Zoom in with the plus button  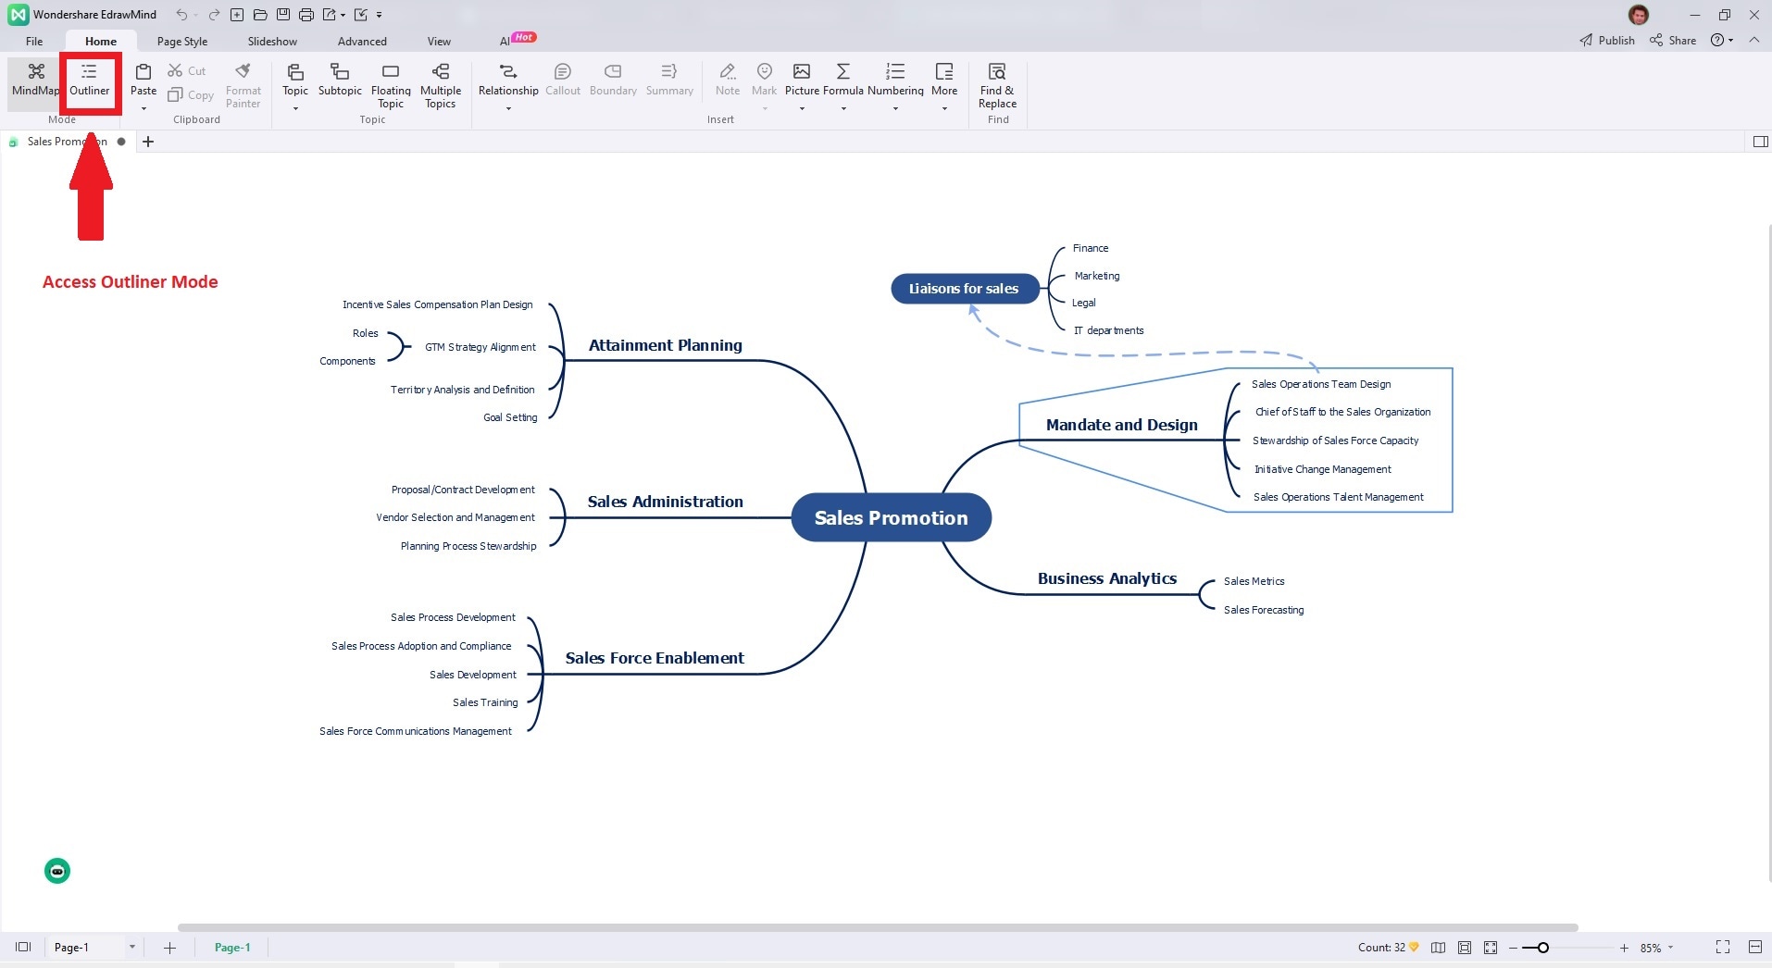coord(1624,948)
